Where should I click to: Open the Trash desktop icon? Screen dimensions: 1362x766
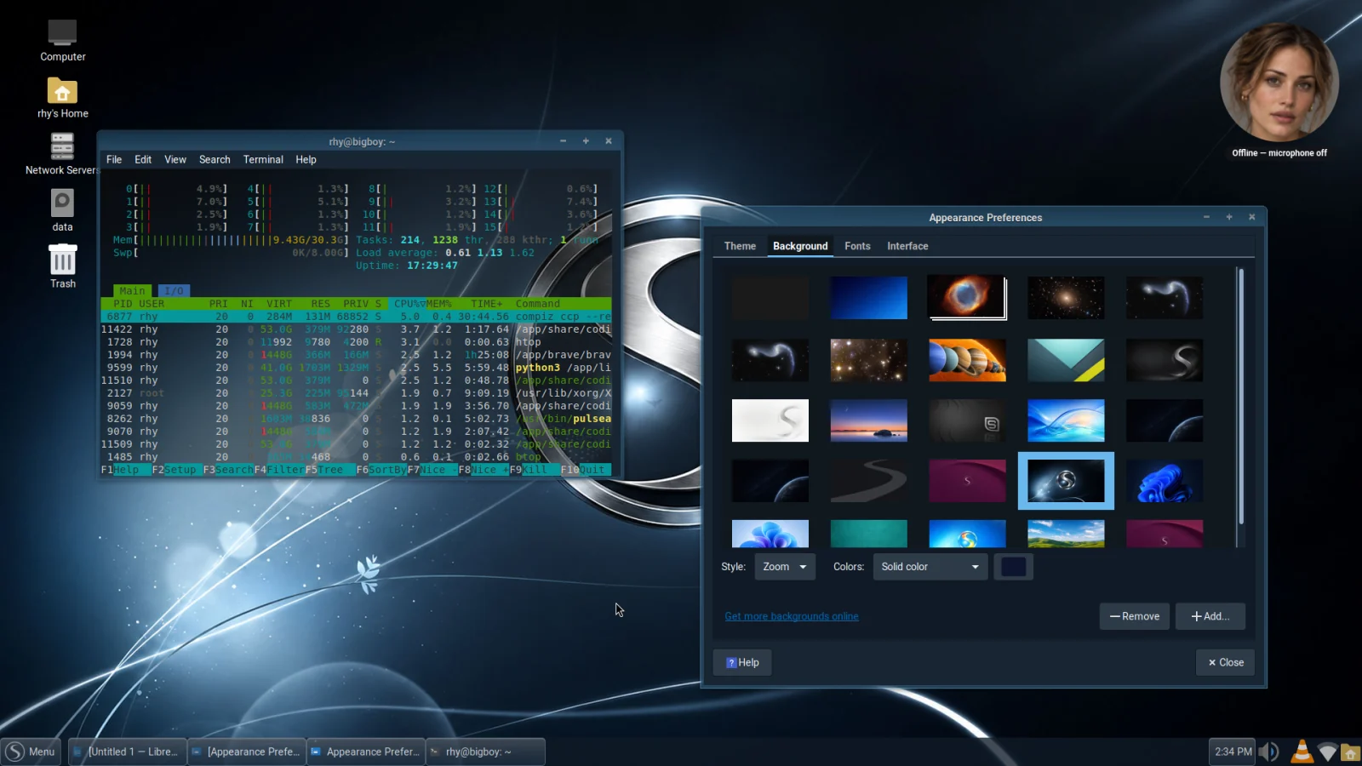(x=62, y=260)
